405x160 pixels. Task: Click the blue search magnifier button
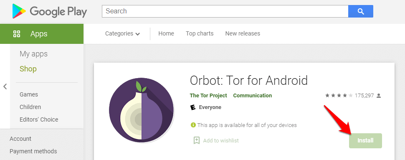point(361,11)
